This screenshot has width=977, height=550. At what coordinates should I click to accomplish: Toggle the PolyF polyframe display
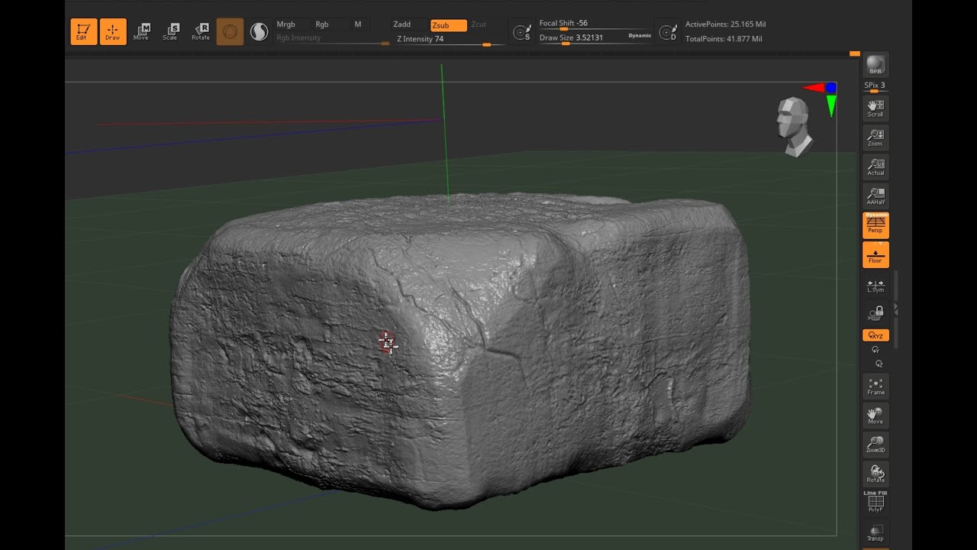(x=875, y=502)
